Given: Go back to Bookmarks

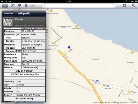Looking at the screenshot, I should pos(8,14).
